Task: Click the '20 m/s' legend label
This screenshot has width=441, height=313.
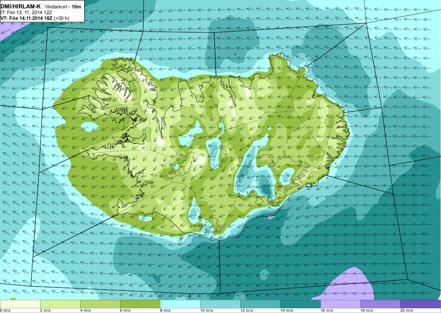Action: point(407,310)
